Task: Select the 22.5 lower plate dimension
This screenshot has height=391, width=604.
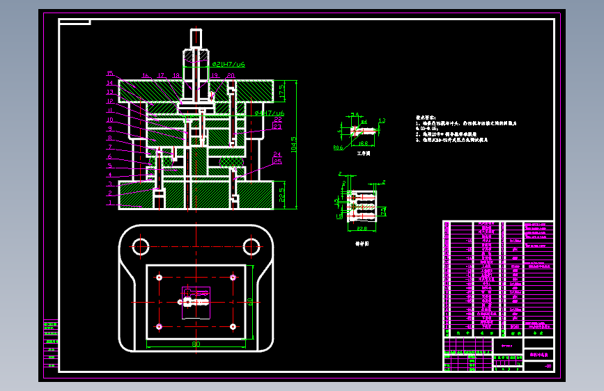Action: [x=281, y=195]
